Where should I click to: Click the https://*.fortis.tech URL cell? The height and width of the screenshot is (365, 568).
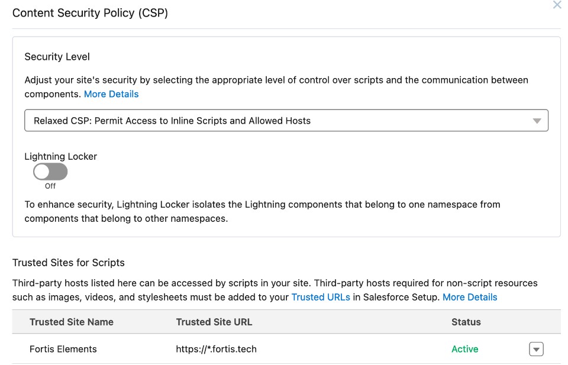[217, 349]
